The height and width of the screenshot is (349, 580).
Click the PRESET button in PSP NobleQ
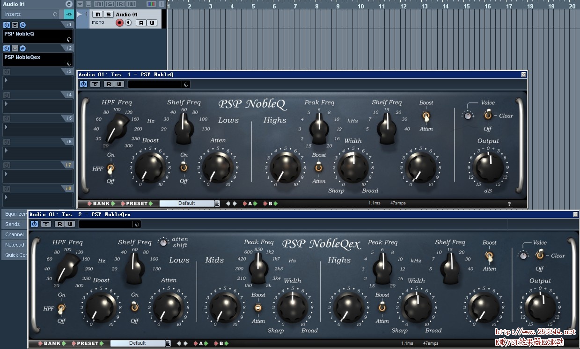(x=137, y=204)
